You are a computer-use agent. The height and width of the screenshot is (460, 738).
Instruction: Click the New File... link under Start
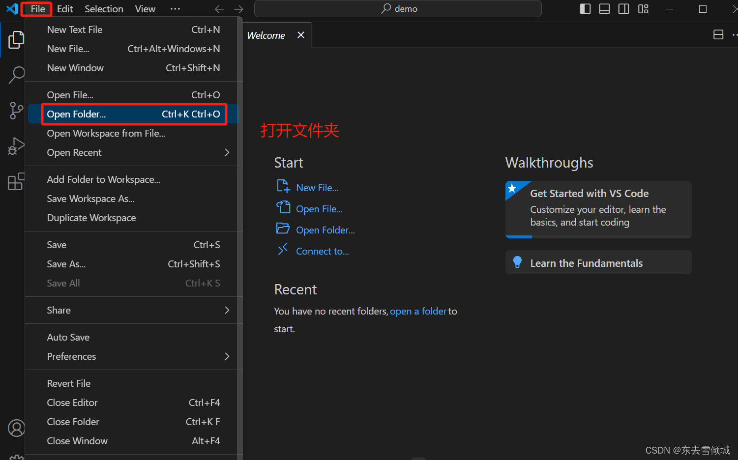tap(317, 188)
